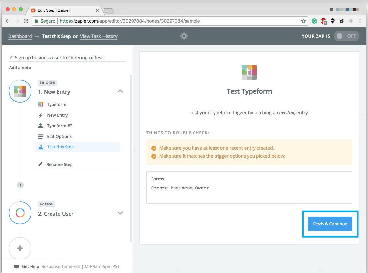Click the 2. Create User step title
368x273 pixels.
[56, 214]
